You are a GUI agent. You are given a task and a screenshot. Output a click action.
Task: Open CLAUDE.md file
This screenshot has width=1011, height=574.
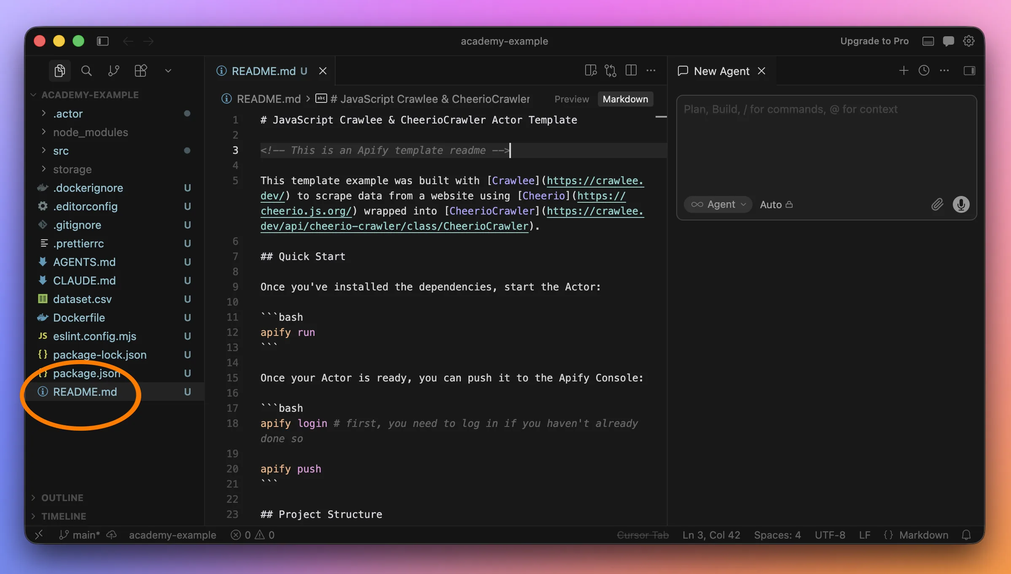click(x=115, y=280)
